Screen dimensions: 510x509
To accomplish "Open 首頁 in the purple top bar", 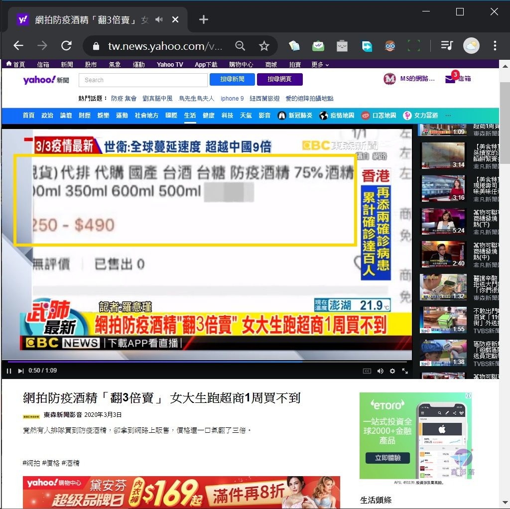I will click(15, 64).
